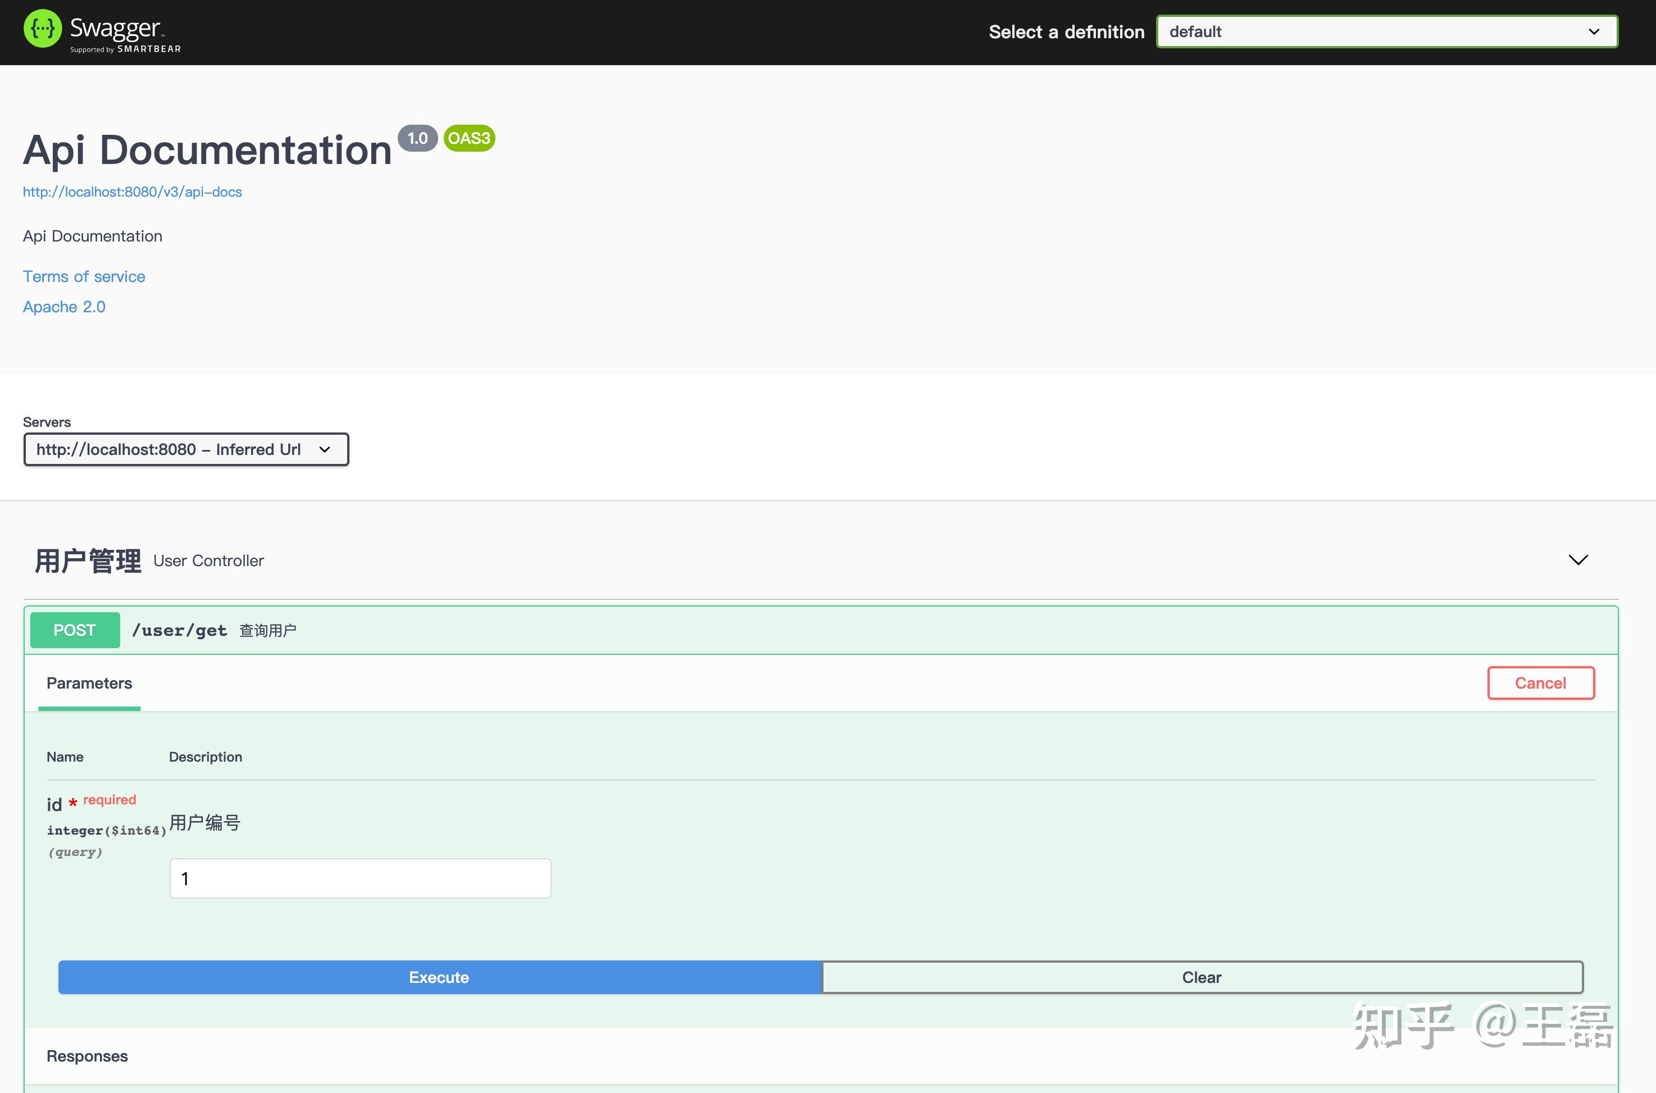The width and height of the screenshot is (1656, 1093).
Task: Click the OAS3 version badge
Action: coord(469,138)
